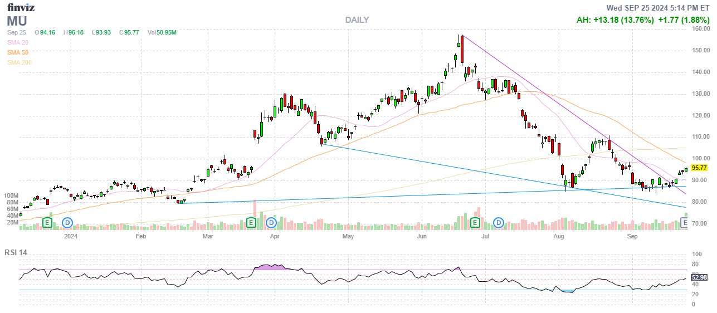Click the earnings E marker in late March
This screenshot has width=717, height=313.
pyautogui.click(x=251, y=223)
